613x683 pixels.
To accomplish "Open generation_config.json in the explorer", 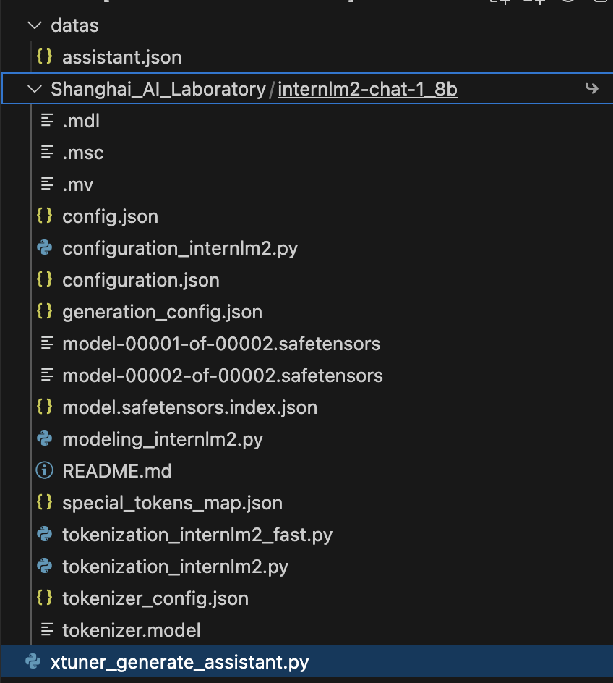I will pyautogui.click(x=162, y=312).
